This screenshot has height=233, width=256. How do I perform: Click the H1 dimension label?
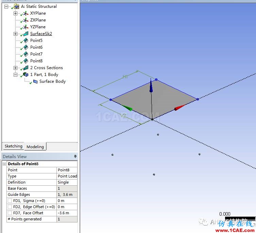coord(125,77)
